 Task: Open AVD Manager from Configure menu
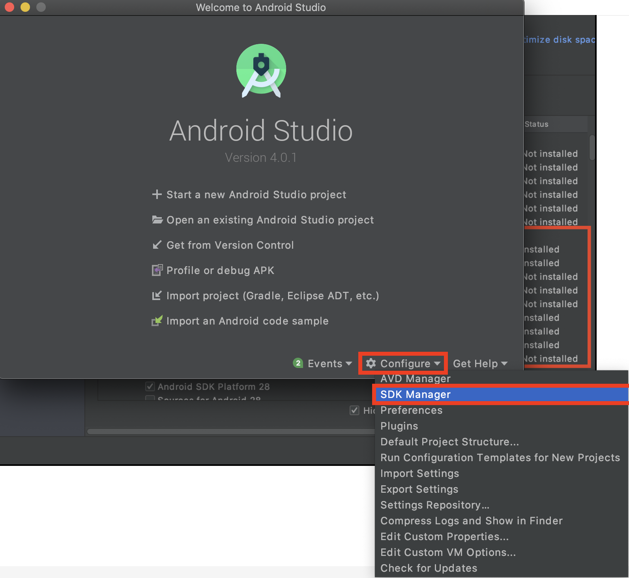click(x=501, y=379)
